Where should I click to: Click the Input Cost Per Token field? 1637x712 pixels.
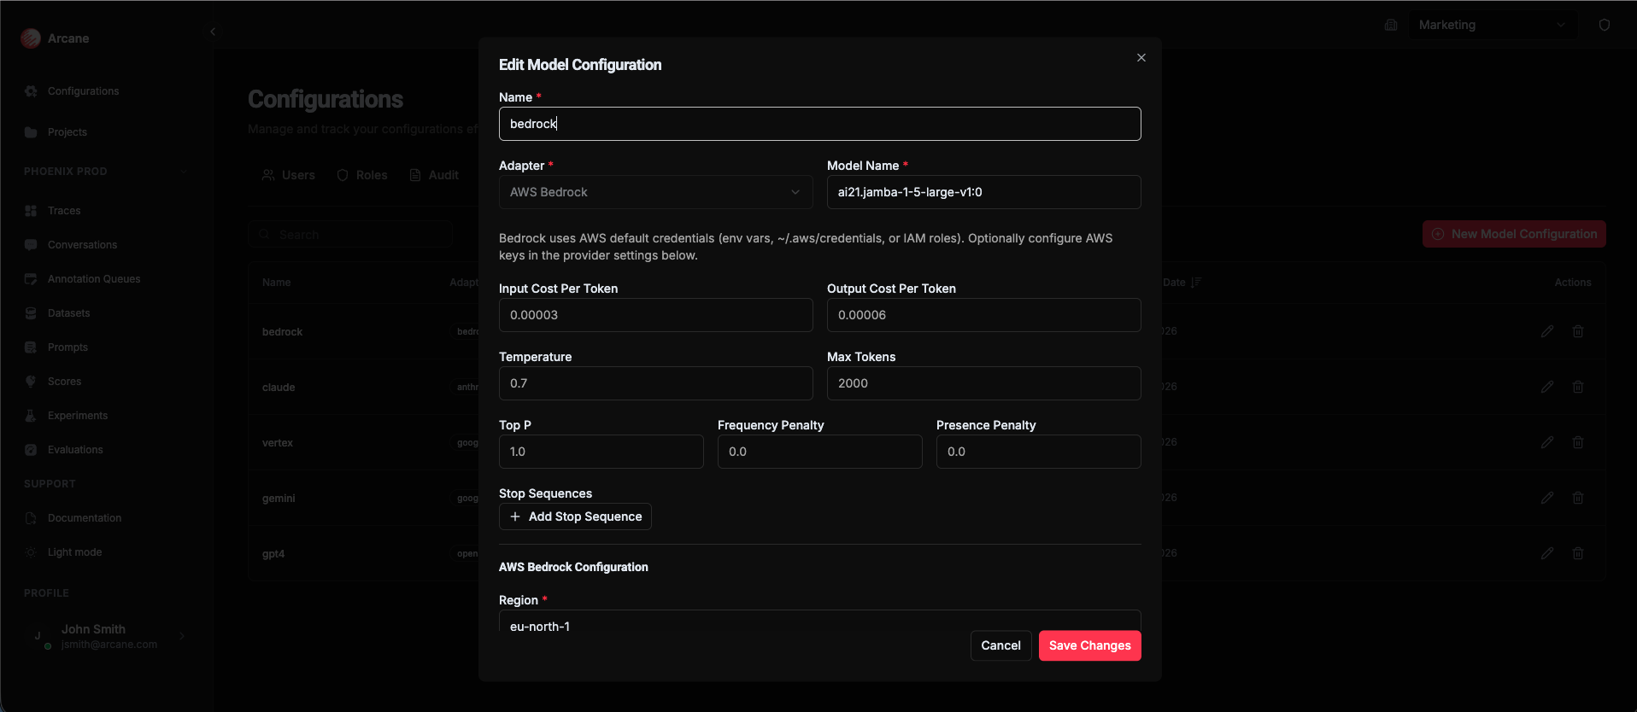pyautogui.click(x=655, y=315)
